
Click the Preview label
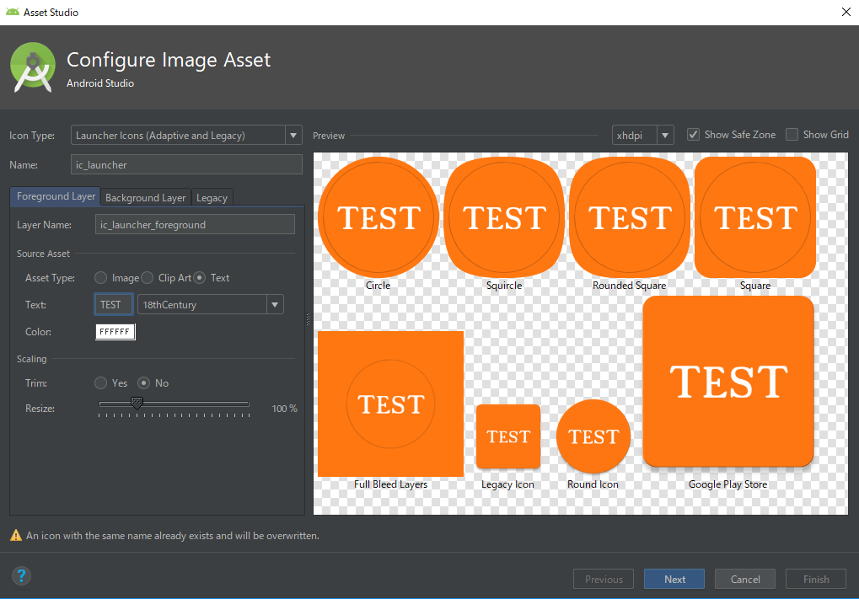coord(329,136)
